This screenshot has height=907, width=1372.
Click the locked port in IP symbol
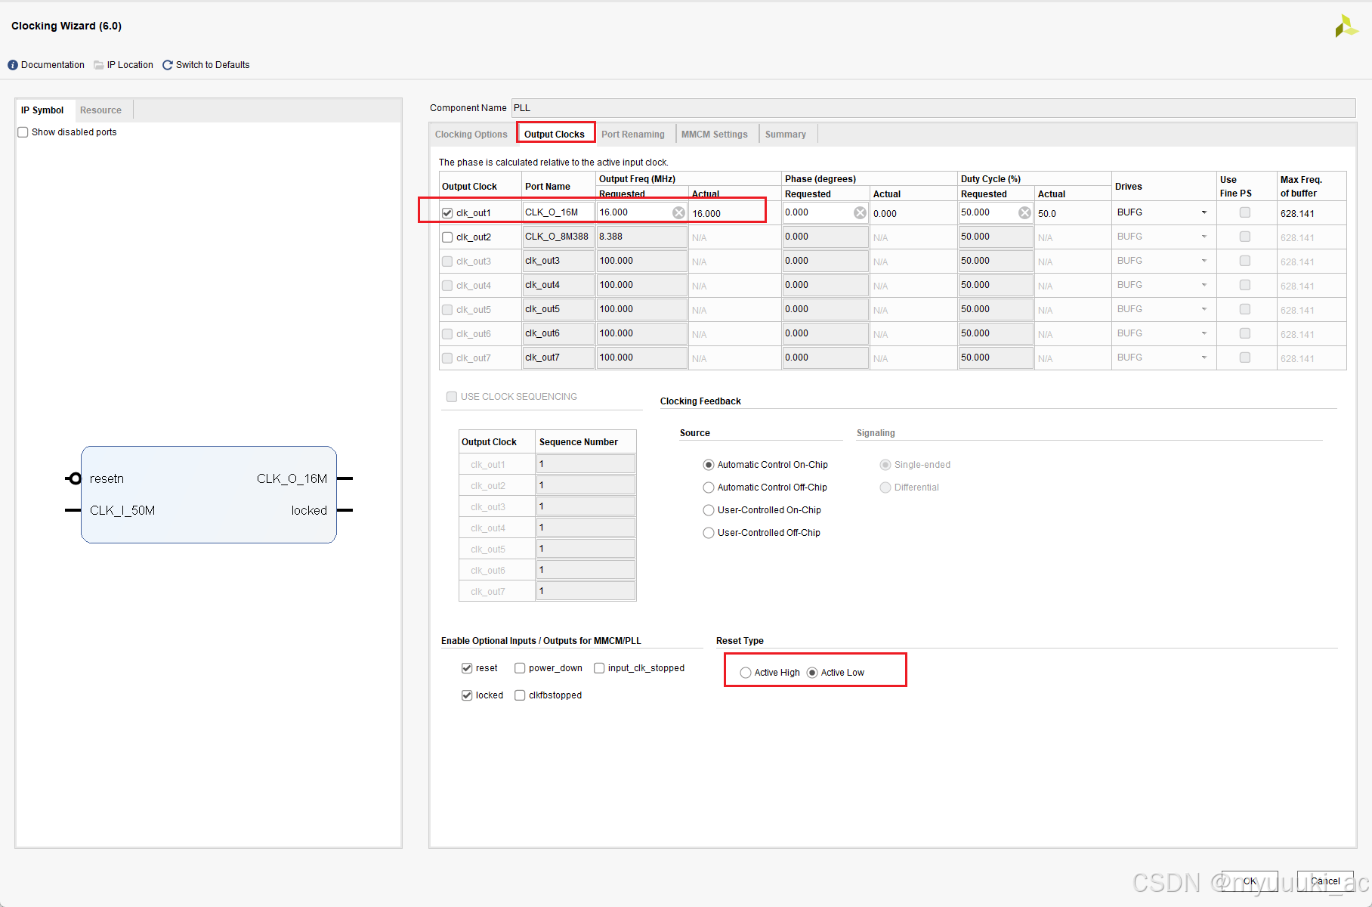click(309, 511)
